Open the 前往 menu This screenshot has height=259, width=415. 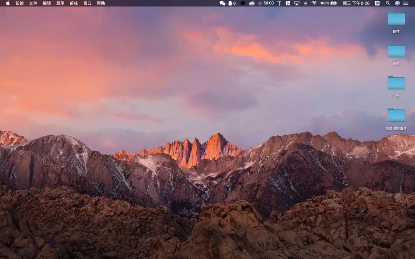(x=74, y=3)
